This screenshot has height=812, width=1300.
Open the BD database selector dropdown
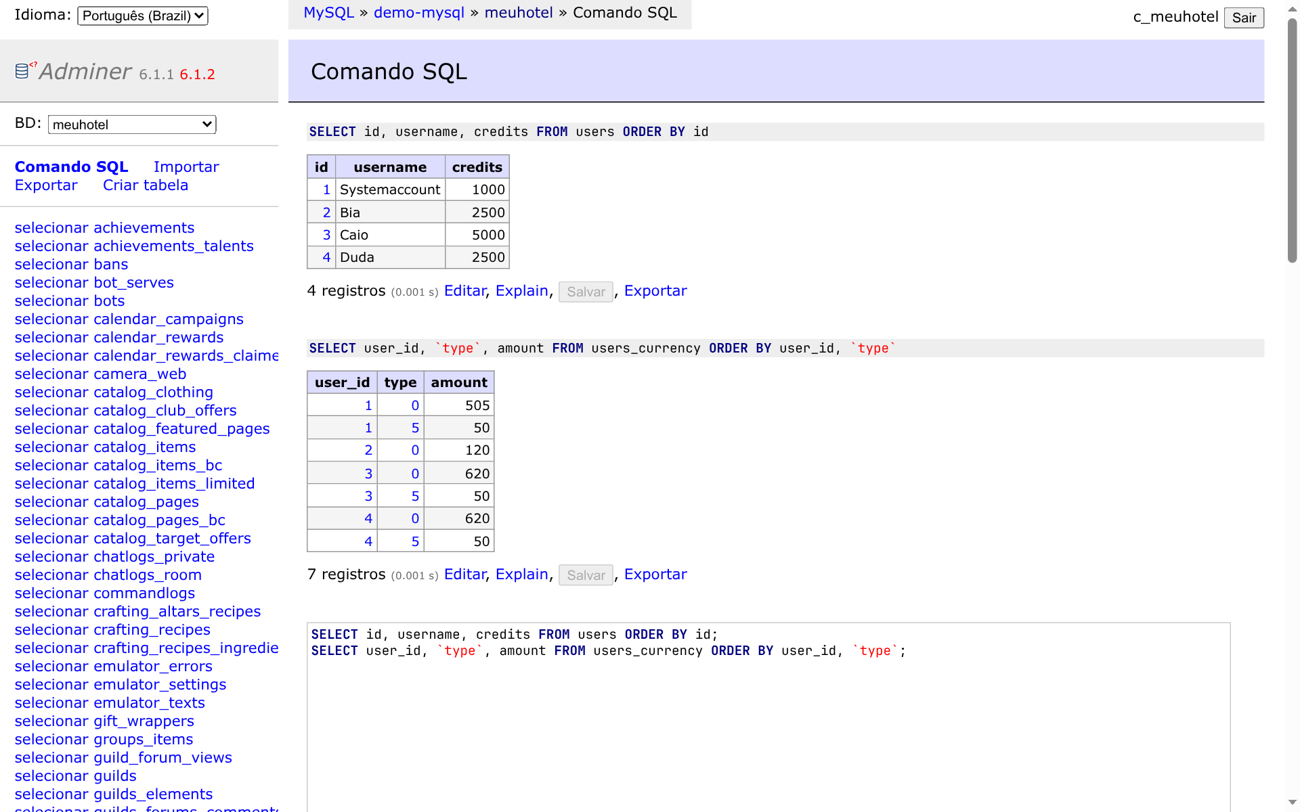[x=132, y=125]
